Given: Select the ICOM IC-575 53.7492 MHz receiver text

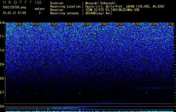Looking at the screenshot, I should click(x=112, y=10).
